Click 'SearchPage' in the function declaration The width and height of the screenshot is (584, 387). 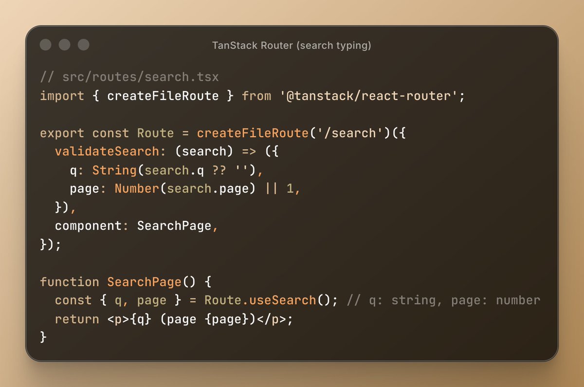pos(145,282)
